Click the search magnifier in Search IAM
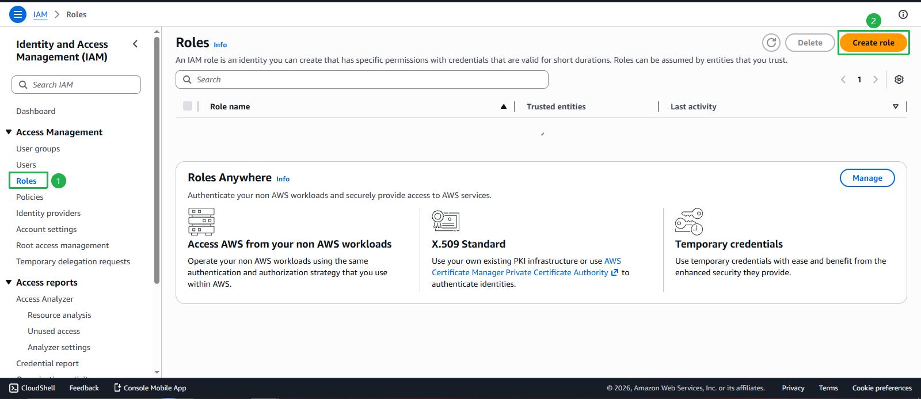The height and width of the screenshot is (399, 921). pyautogui.click(x=23, y=85)
